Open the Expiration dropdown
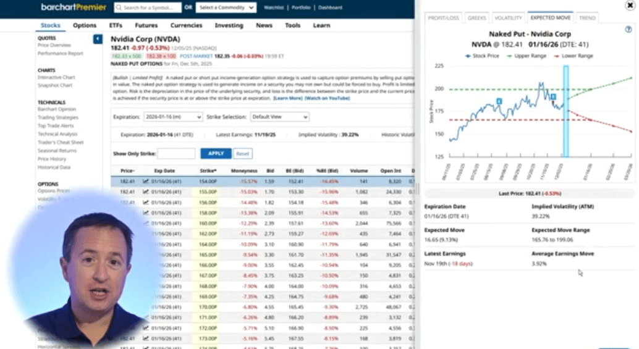This screenshot has height=349, width=639. pos(172,117)
